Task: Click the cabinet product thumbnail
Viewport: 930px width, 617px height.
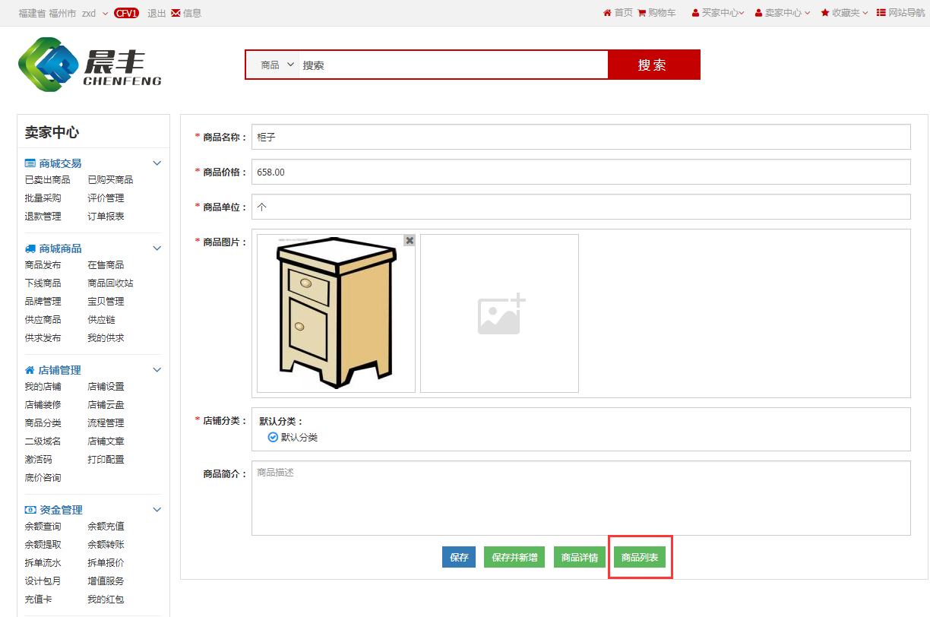Action: (x=336, y=313)
